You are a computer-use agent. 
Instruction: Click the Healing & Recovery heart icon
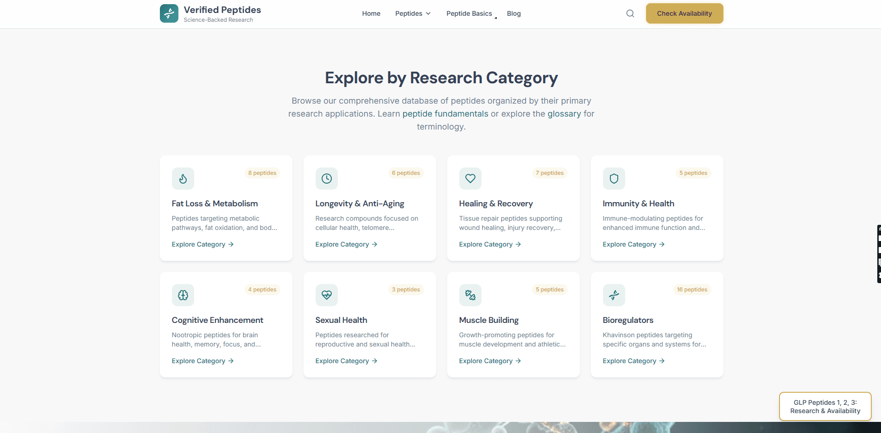pos(470,179)
